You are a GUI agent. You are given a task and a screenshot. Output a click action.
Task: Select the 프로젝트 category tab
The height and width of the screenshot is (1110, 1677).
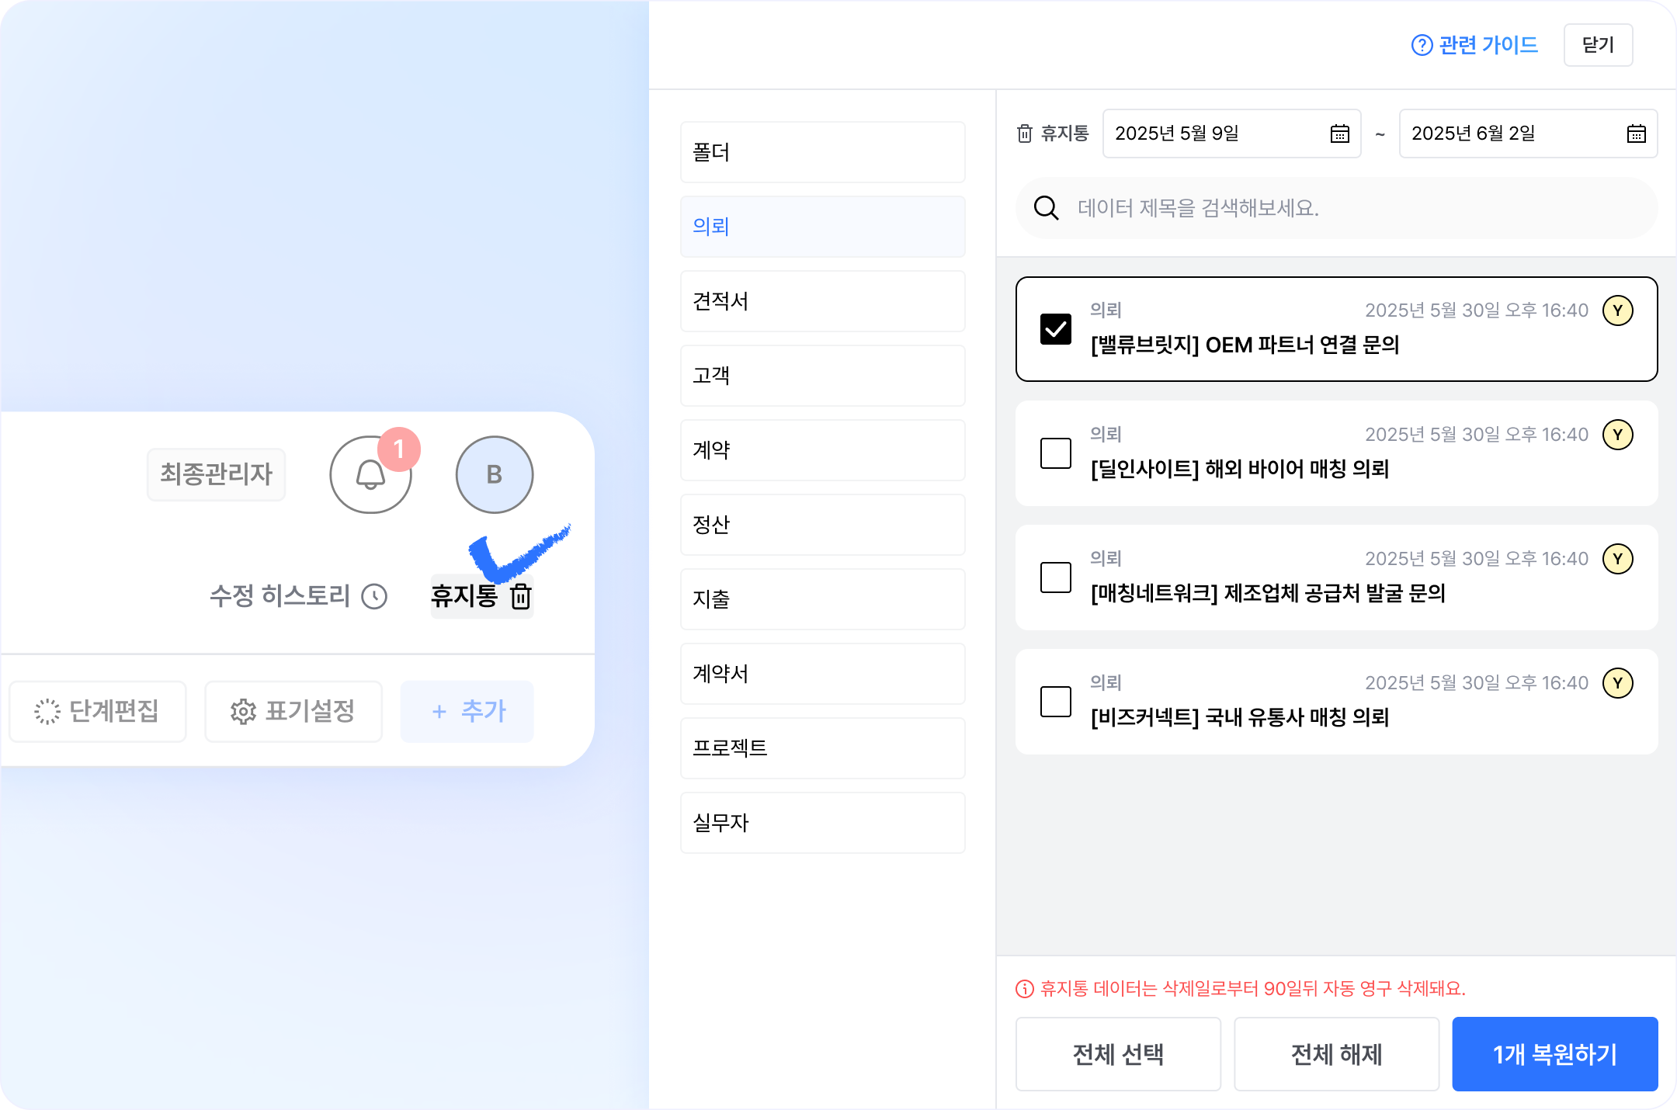823,748
